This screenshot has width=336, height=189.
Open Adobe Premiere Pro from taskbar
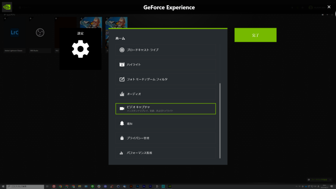coord(150,186)
